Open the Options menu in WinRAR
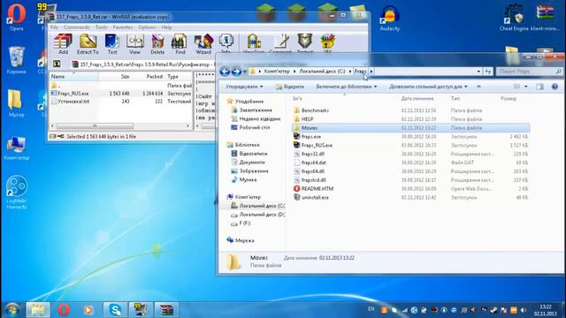The height and width of the screenshot is (318, 566). pos(147,27)
